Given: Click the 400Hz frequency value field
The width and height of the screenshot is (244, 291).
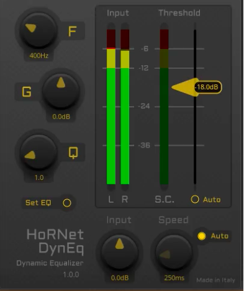Looking at the screenshot, I should [x=38, y=56].
